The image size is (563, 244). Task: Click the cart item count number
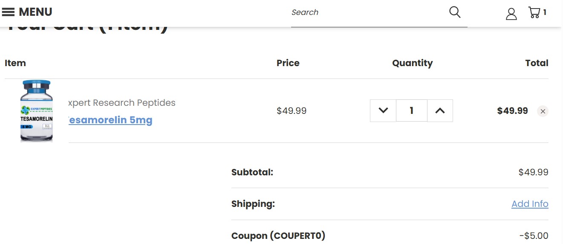[x=545, y=12]
